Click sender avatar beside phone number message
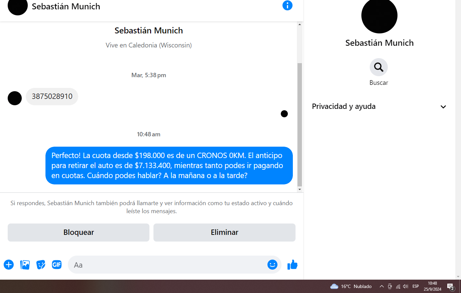Screen dimensions: 461x293 (15, 98)
